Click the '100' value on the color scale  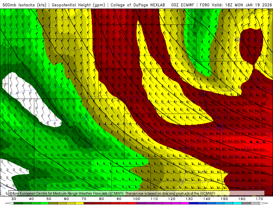tap(137, 199)
